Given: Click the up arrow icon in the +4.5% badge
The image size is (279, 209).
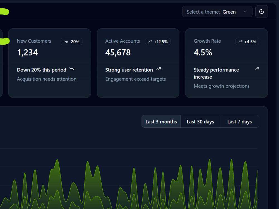Looking at the screenshot, I should click(240, 42).
